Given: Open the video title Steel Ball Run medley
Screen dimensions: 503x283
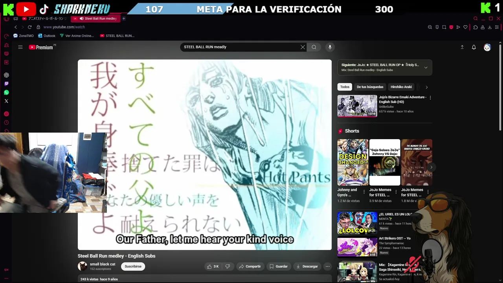Looking at the screenshot, I should pyautogui.click(x=116, y=256).
